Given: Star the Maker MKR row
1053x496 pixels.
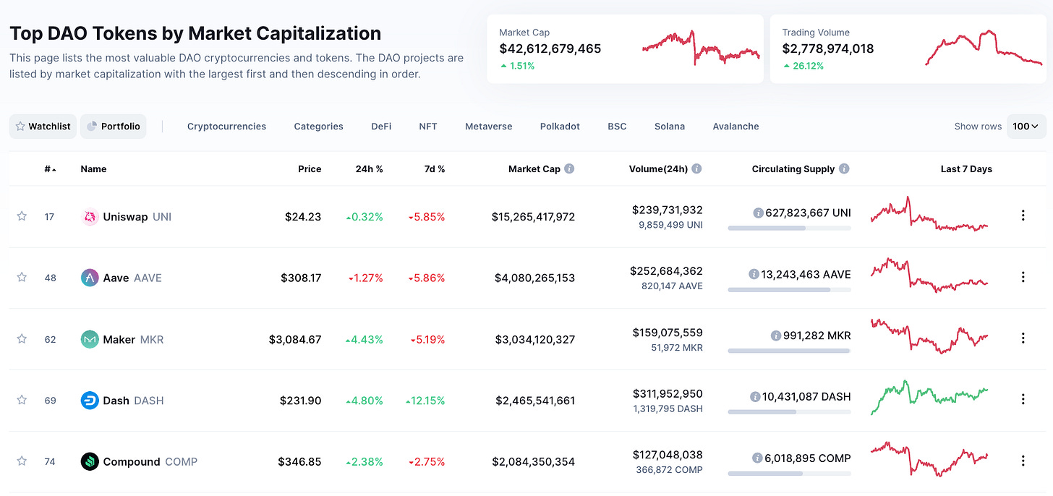Looking at the screenshot, I should [x=22, y=338].
